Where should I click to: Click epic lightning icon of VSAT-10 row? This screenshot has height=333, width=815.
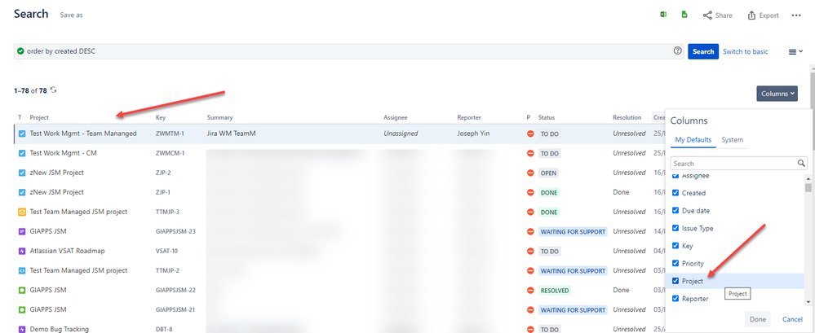coord(22,251)
